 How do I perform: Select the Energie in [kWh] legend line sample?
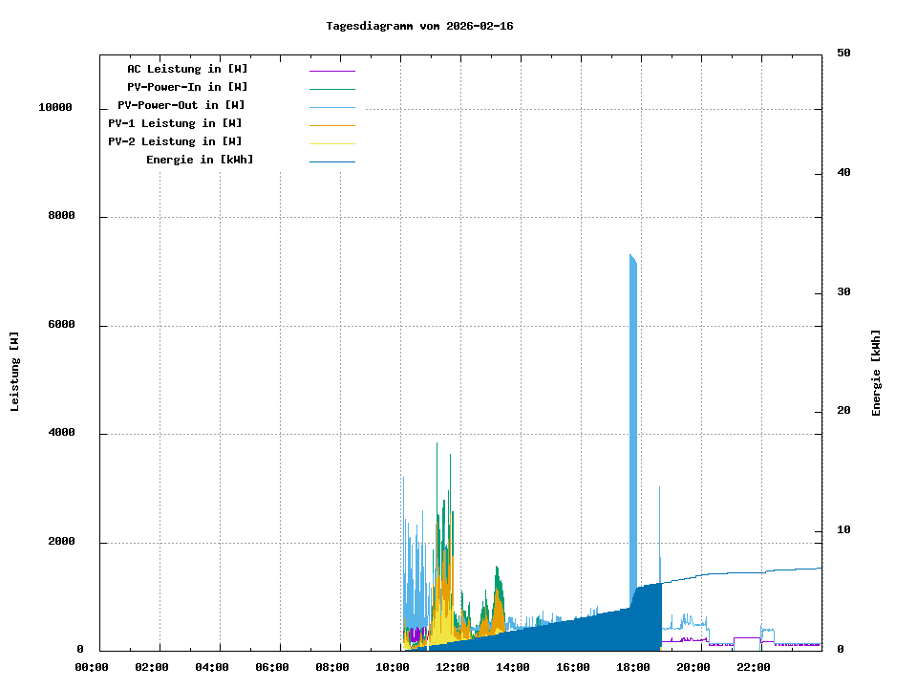[331, 161]
